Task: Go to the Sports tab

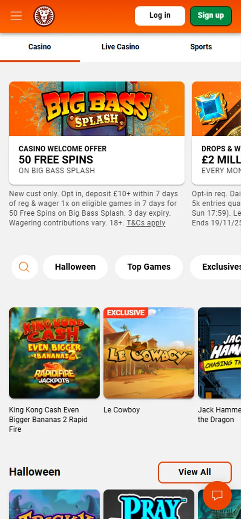Action: (201, 47)
